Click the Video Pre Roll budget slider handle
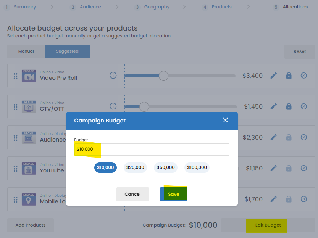318x238 pixels. [x=163, y=76]
